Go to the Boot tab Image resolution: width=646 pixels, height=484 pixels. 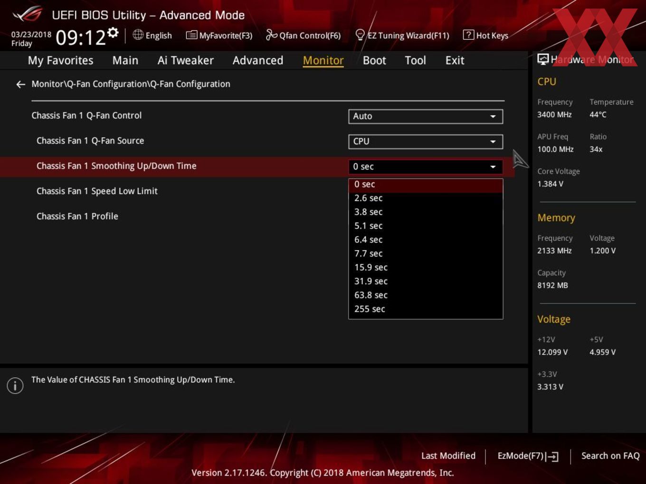point(374,61)
